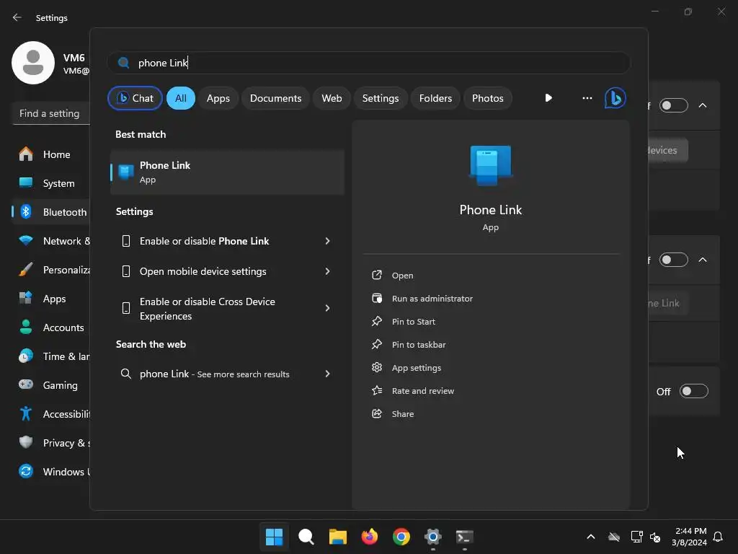The width and height of the screenshot is (738, 554).
Task: Expand arrow for phone Link web search
Action: (x=328, y=374)
